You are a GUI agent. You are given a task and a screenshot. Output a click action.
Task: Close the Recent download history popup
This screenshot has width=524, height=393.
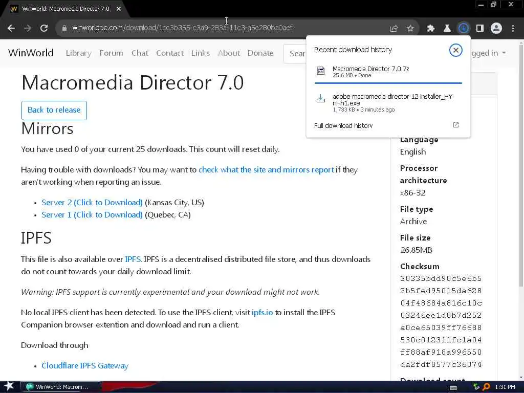[455, 50]
